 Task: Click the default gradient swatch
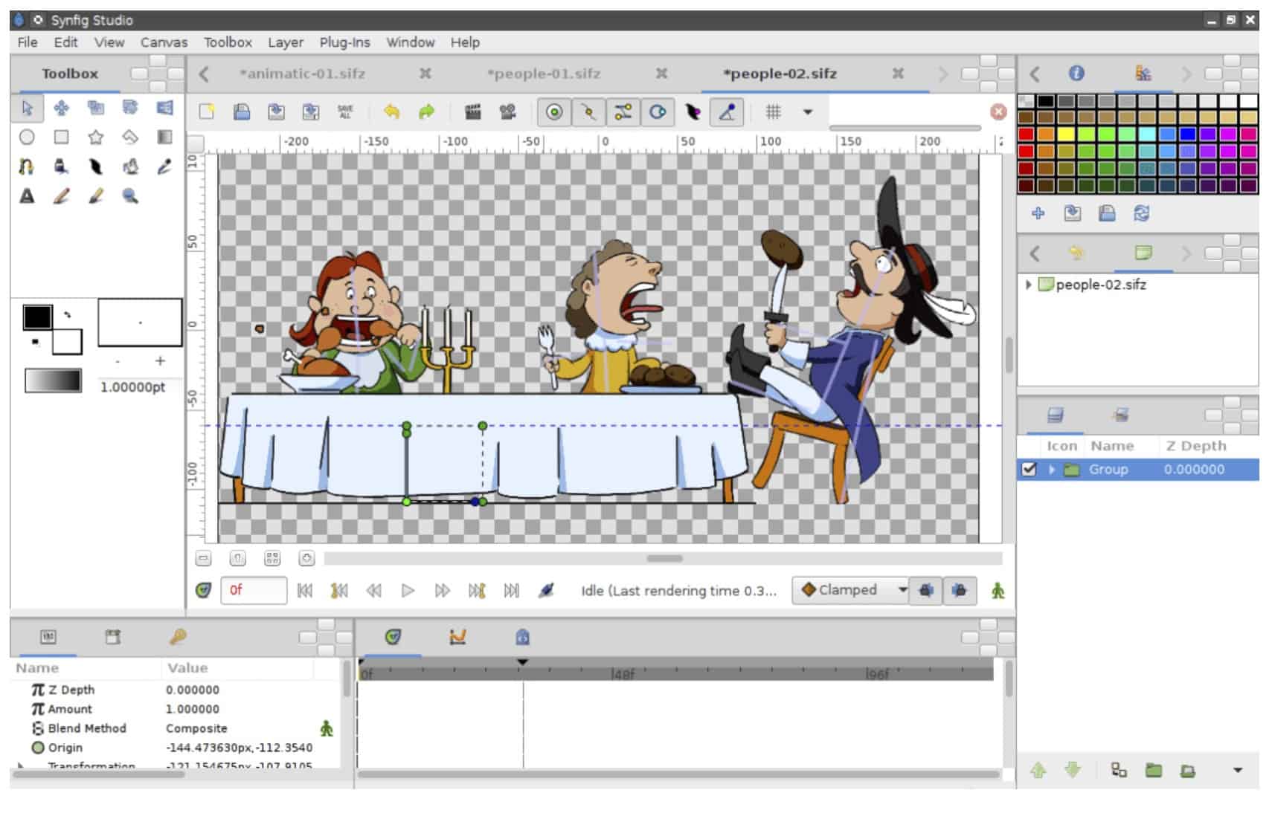point(53,380)
